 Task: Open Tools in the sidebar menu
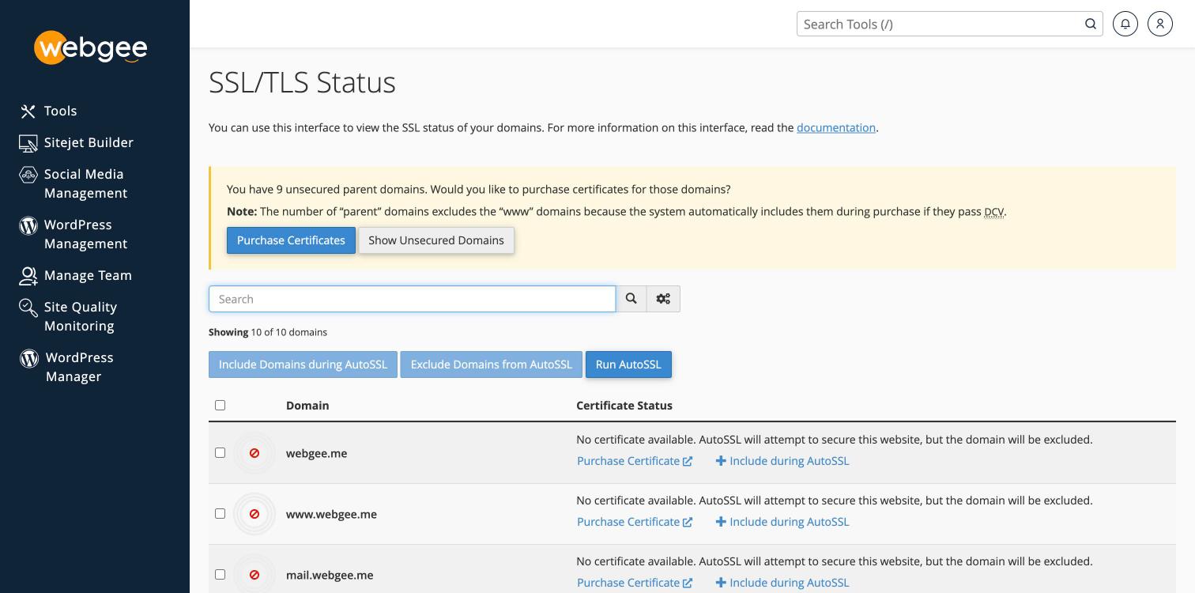click(60, 111)
